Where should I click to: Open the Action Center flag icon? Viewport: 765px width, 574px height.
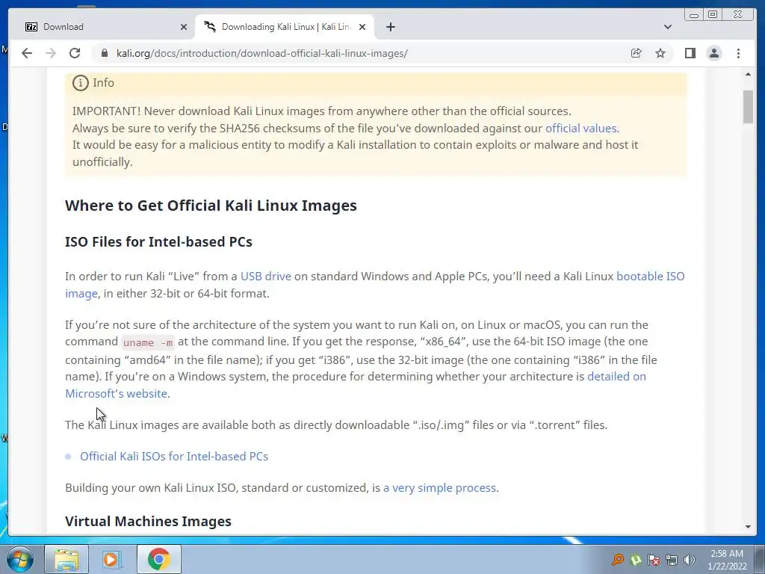[654, 560]
